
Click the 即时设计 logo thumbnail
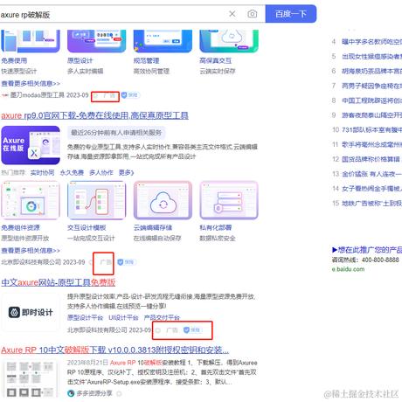tap(31, 312)
